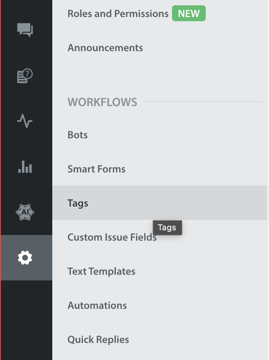Open the analytics bar chart icon
Viewport: 269px width, 360px height.
[25, 167]
